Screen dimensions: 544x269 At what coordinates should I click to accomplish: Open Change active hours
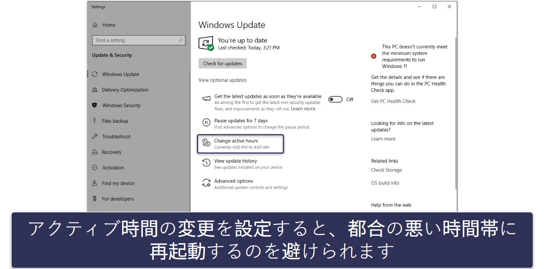point(240,144)
